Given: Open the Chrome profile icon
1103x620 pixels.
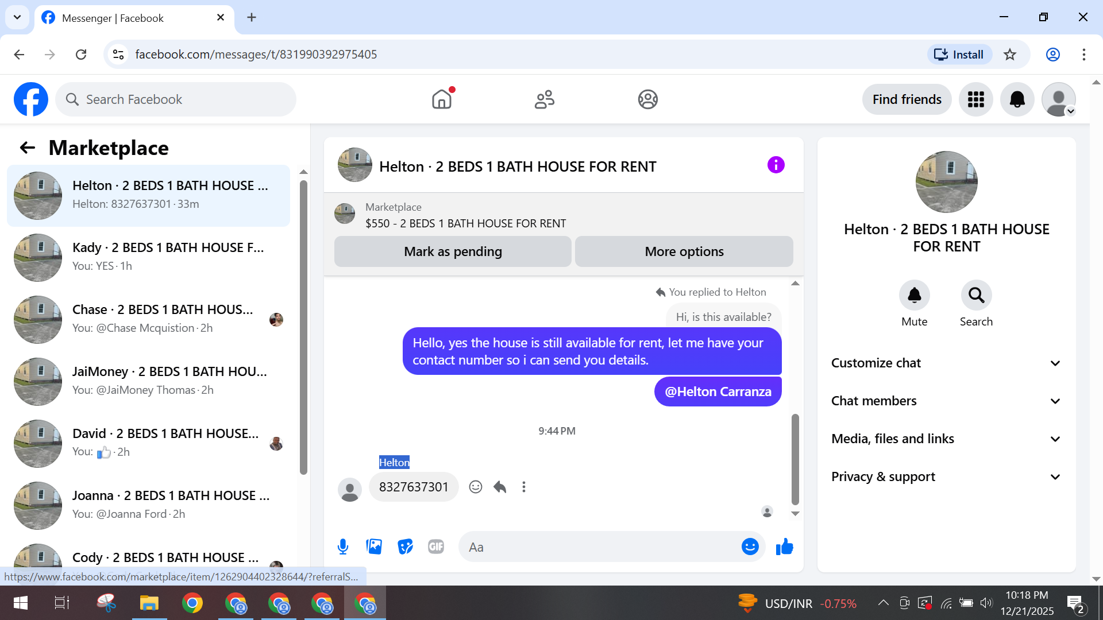Looking at the screenshot, I should [1053, 55].
